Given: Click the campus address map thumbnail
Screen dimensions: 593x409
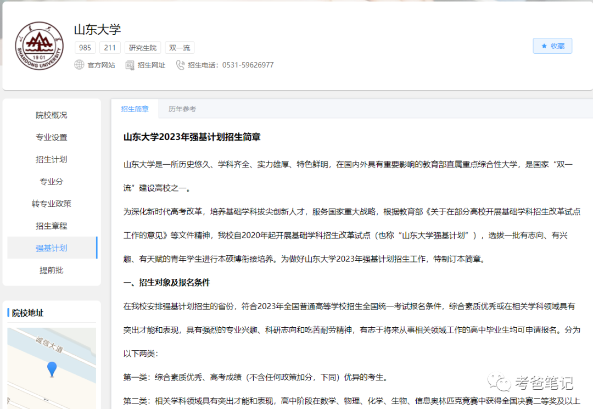Looking at the screenshot, I should click(52, 368).
